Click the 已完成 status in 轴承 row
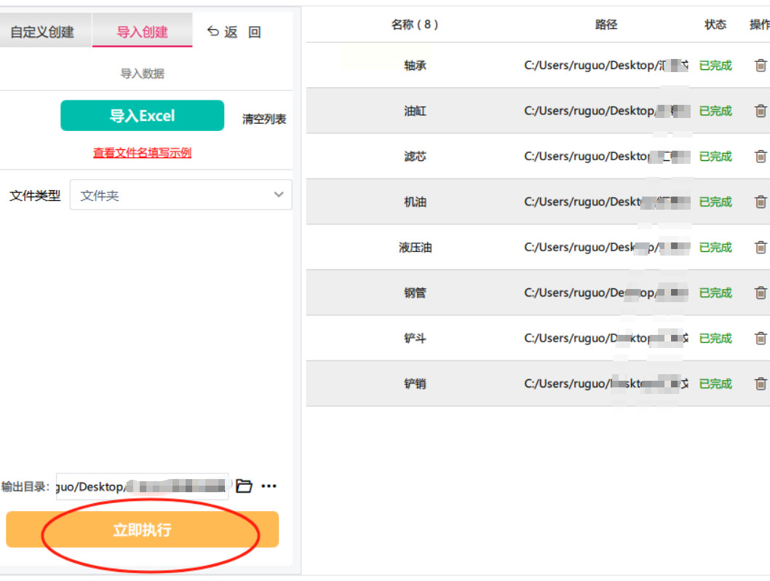Viewport: 770px width, 581px height. pyautogui.click(x=715, y=66)
